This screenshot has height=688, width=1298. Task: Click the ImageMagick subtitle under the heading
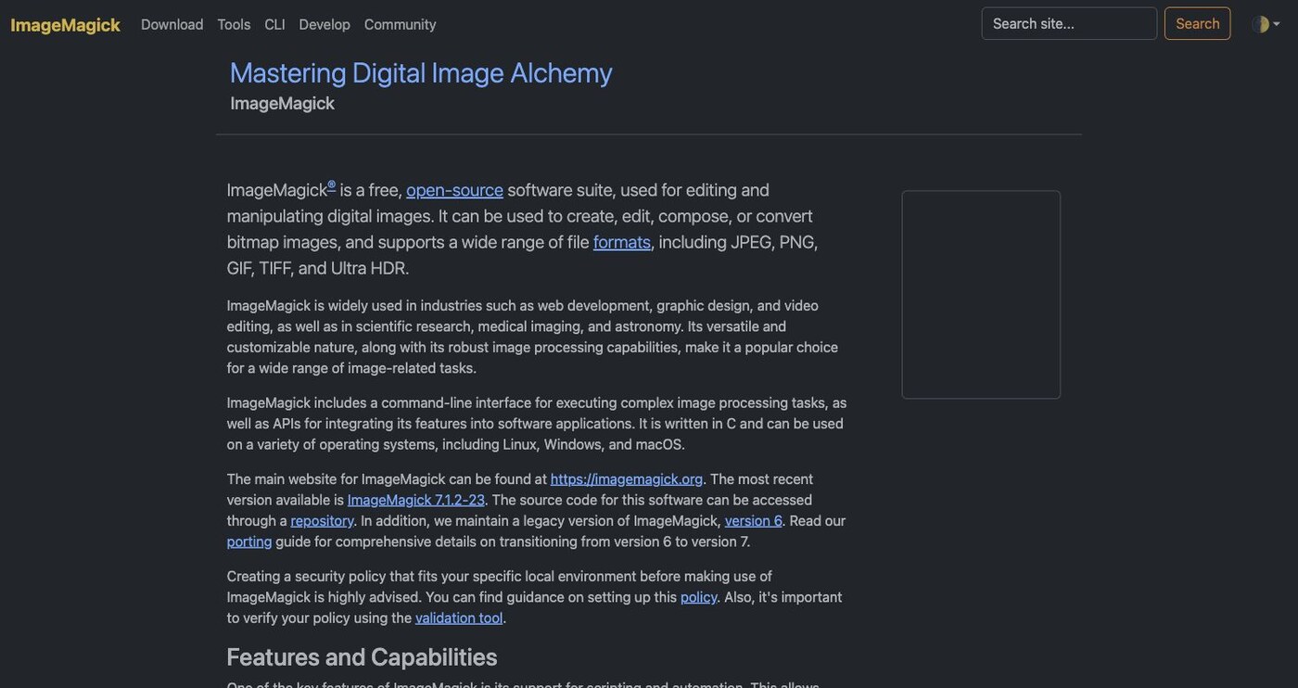pyautogui.click(x=282, y=103)
